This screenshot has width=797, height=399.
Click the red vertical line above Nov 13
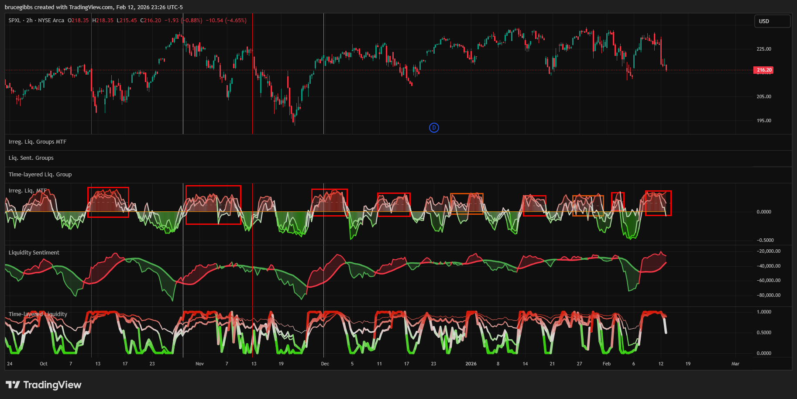click(x=252, y=87)
